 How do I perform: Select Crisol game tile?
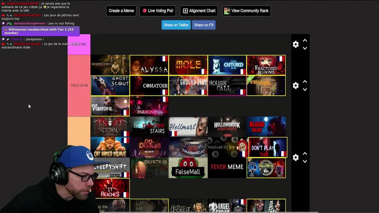(x=110, y=127)
